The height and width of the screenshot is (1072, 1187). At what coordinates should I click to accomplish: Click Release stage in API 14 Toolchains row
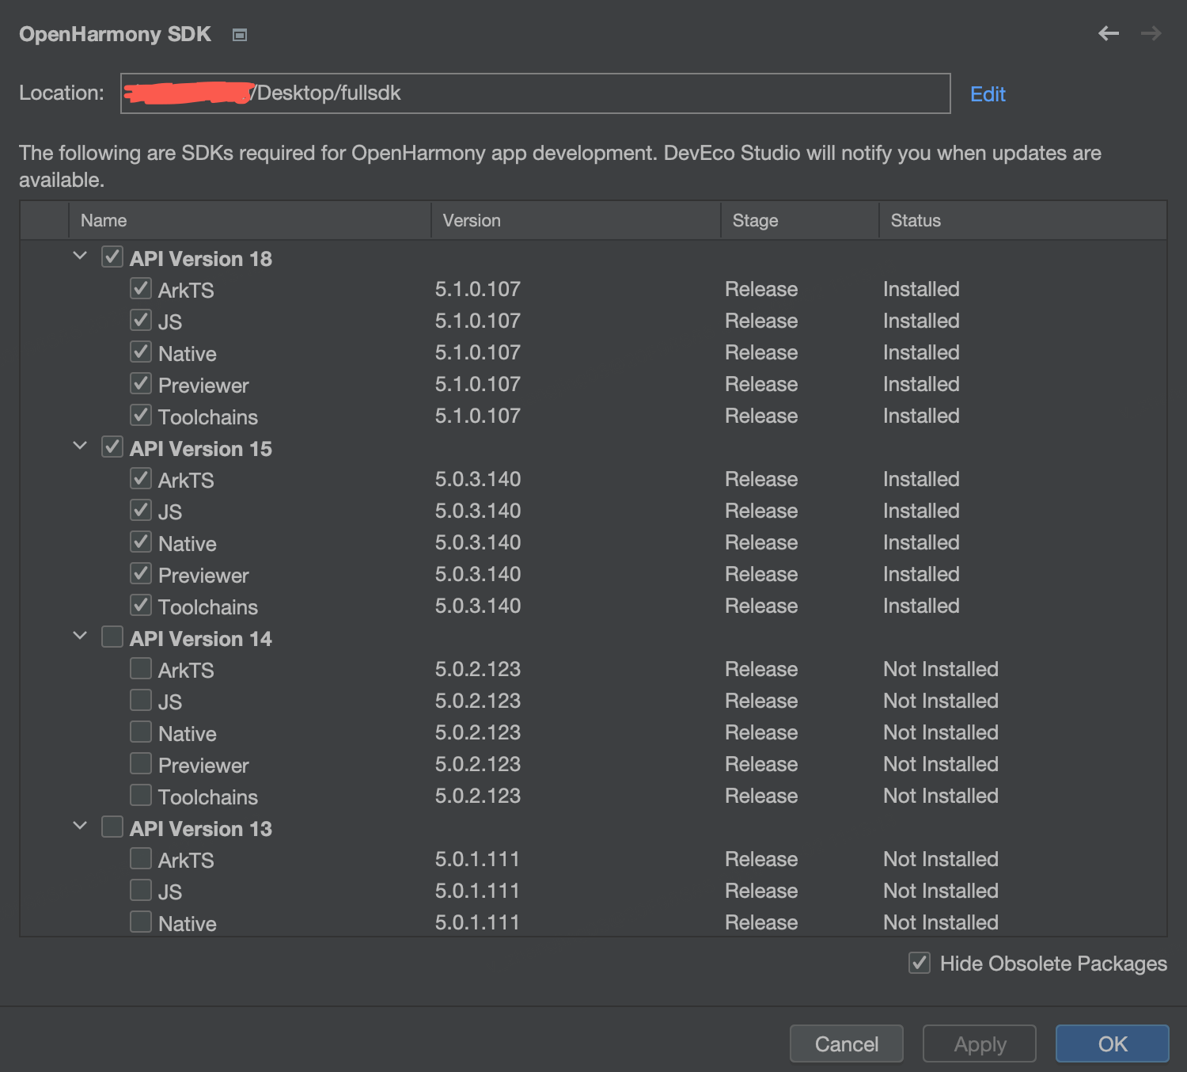(x=761, y=796)
